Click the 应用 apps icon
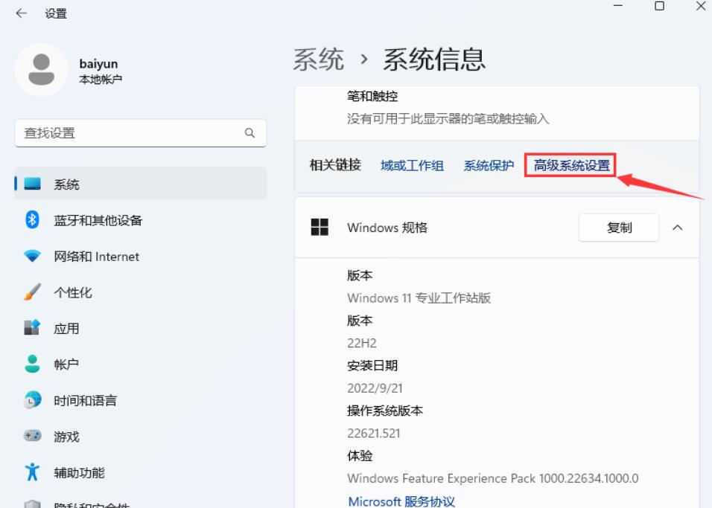 [32, 328]
